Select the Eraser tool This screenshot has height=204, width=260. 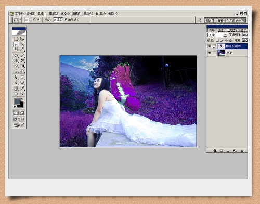point(16,66)
